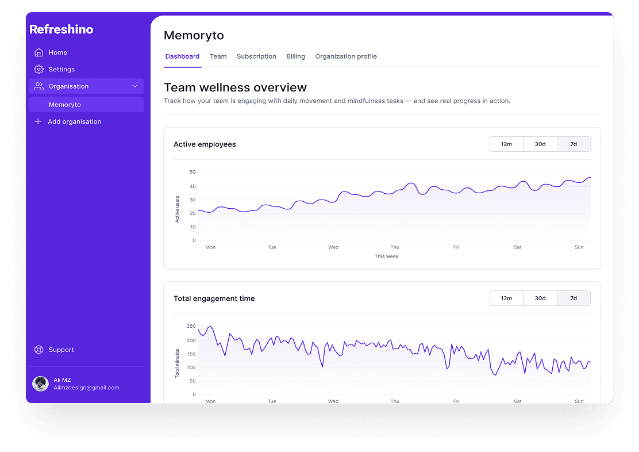Set Total engagement time to 30d
The height and width of the screenshot is (452, 639).
pos(540,298)
